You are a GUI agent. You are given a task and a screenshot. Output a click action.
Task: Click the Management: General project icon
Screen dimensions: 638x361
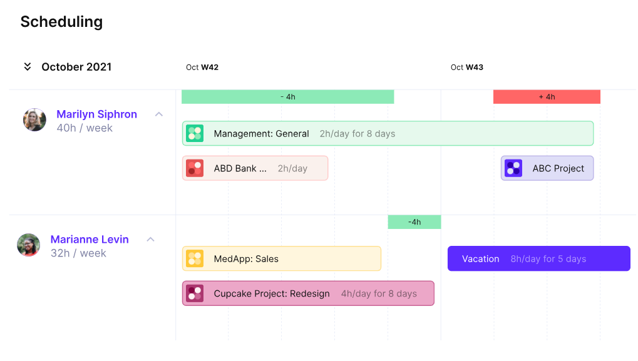tap(195, 133)
